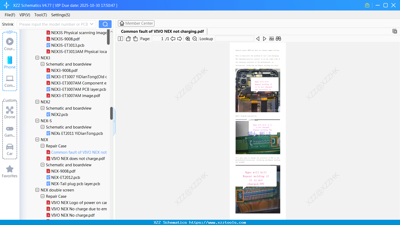The image size is (400, 225).
Task: Open the Settings(S) menu
Action: coord(61,15)
